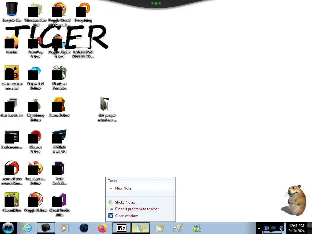Click Close window in the jump list
312x234 pixels.
[140, 216]
